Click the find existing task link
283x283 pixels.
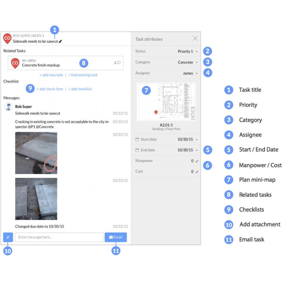tap(83, 75)
